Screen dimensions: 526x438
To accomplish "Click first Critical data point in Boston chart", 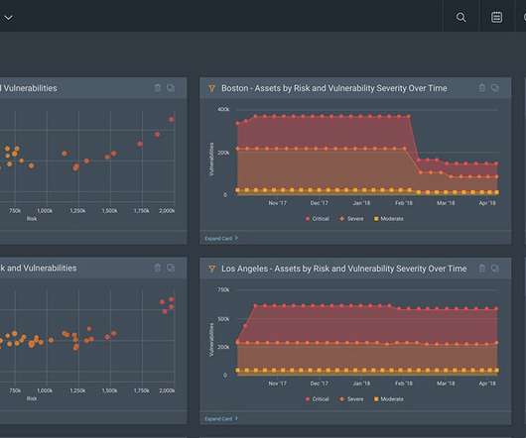I will 238,124.
